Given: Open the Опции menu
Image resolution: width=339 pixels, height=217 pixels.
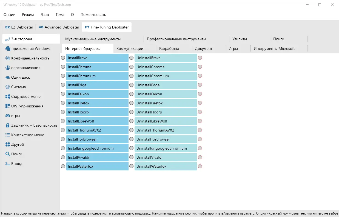Looking at the screenshot, I should [10, 15].
